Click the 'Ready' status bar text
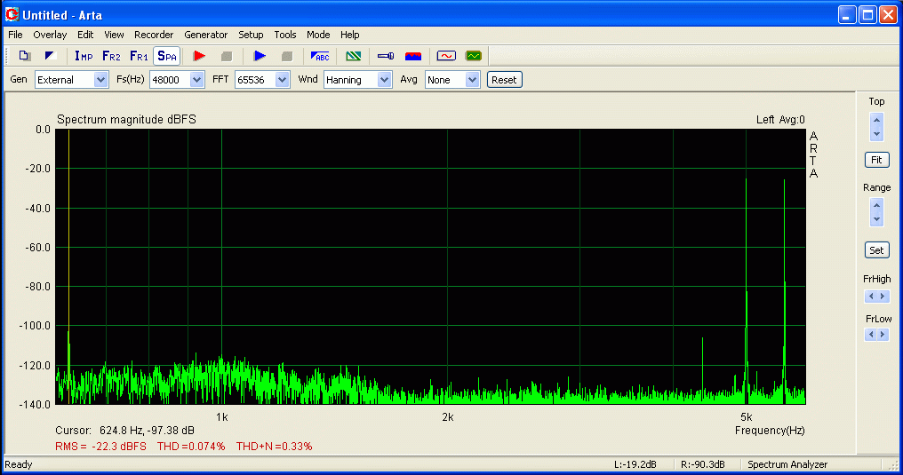The height and width of the screenshot is (475, 903). 19,464
